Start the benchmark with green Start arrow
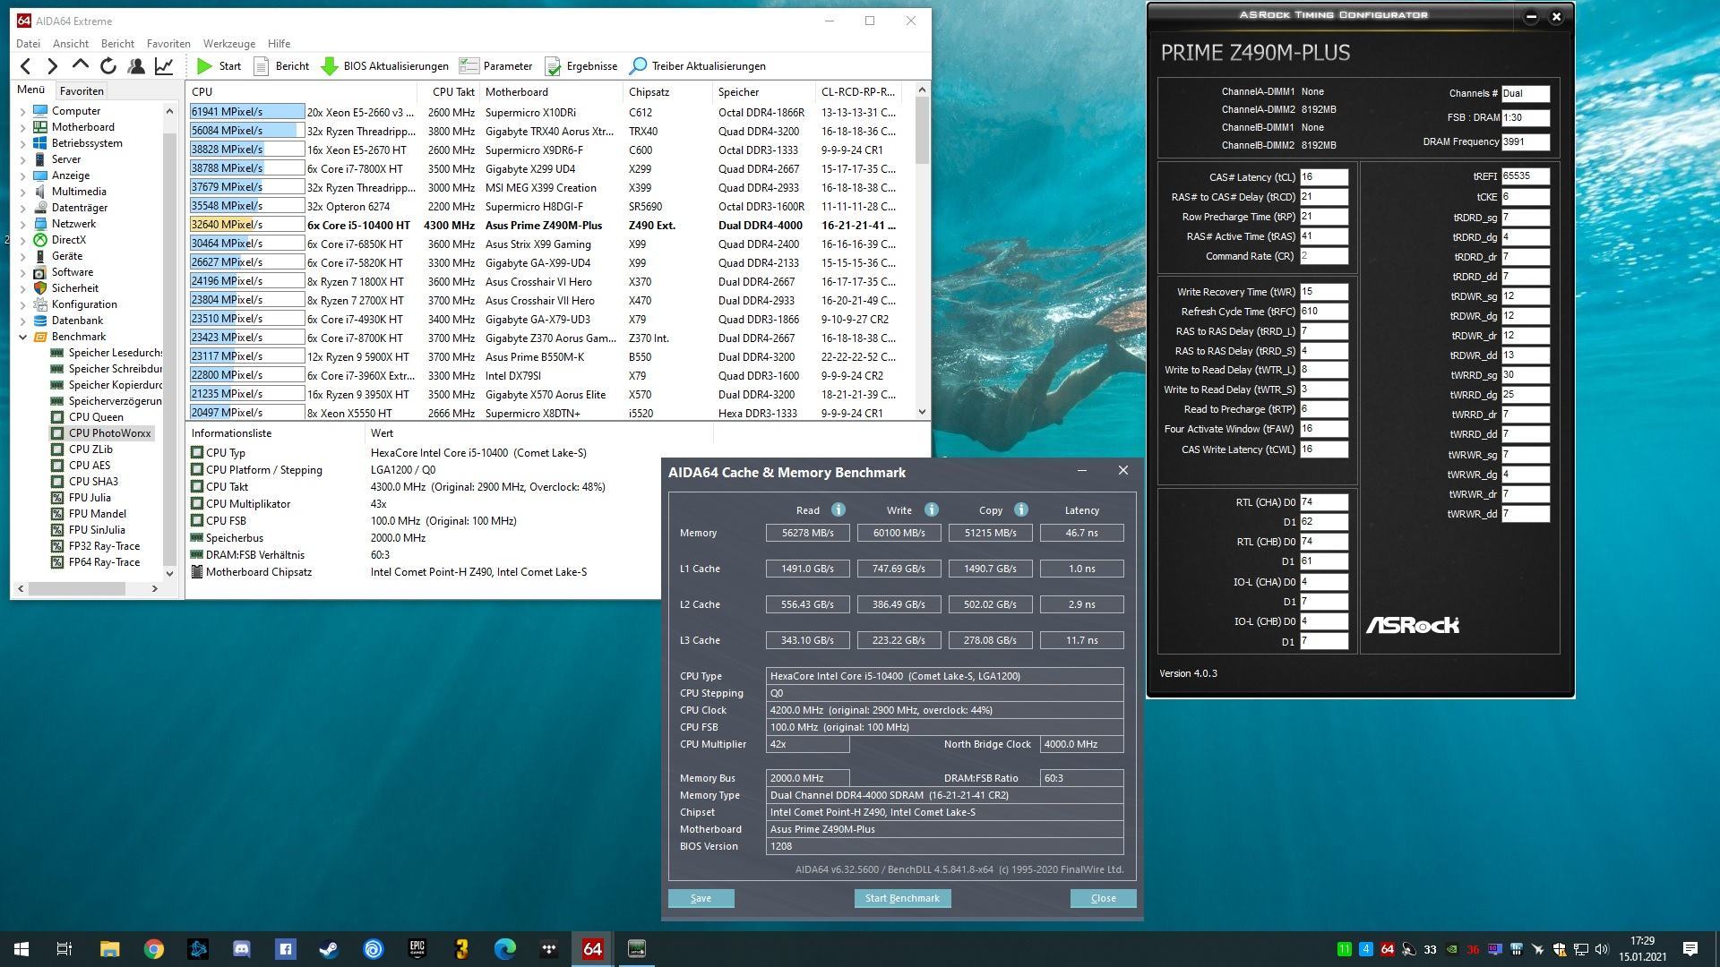Image resolution: width=1720 pixels, height=967 pixels. click(x=219, y=66)
